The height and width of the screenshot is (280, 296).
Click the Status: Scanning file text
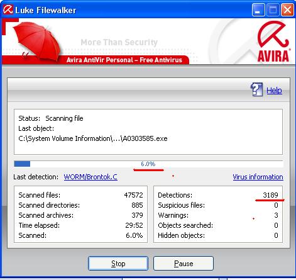coord(51,118)
